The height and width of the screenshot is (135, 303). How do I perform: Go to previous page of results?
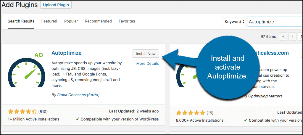(293, 37)
